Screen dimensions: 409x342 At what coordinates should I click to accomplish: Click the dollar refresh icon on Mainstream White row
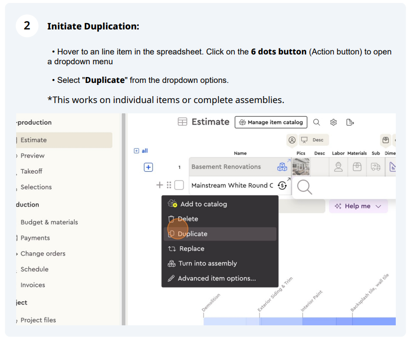282,185
